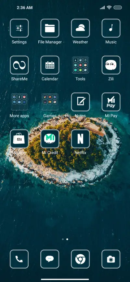
Task: Launch the Zili app
Action: [111, 65]
